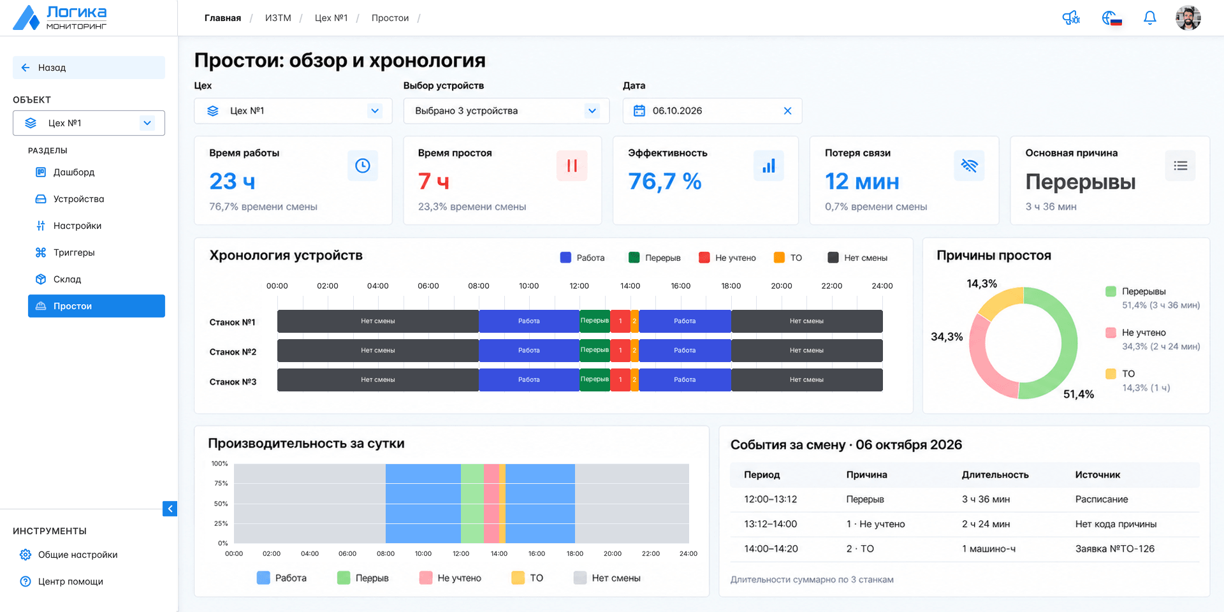The image size is (1224, 612).
Task: Toggle ТО in timeline legend
Action: click(x=788, y=258)
